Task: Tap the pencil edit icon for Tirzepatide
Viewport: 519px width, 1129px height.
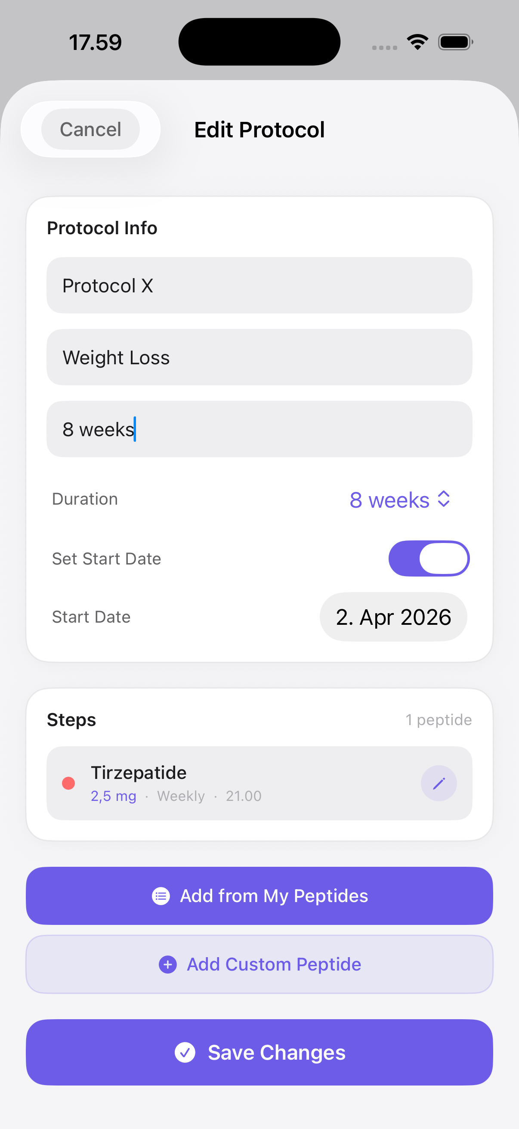Action: click(439, 783)
